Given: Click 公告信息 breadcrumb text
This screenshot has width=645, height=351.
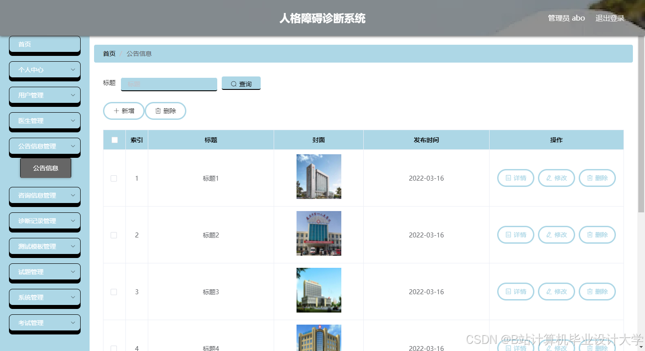Looking at the screenshot, I should tap(139, 54).
